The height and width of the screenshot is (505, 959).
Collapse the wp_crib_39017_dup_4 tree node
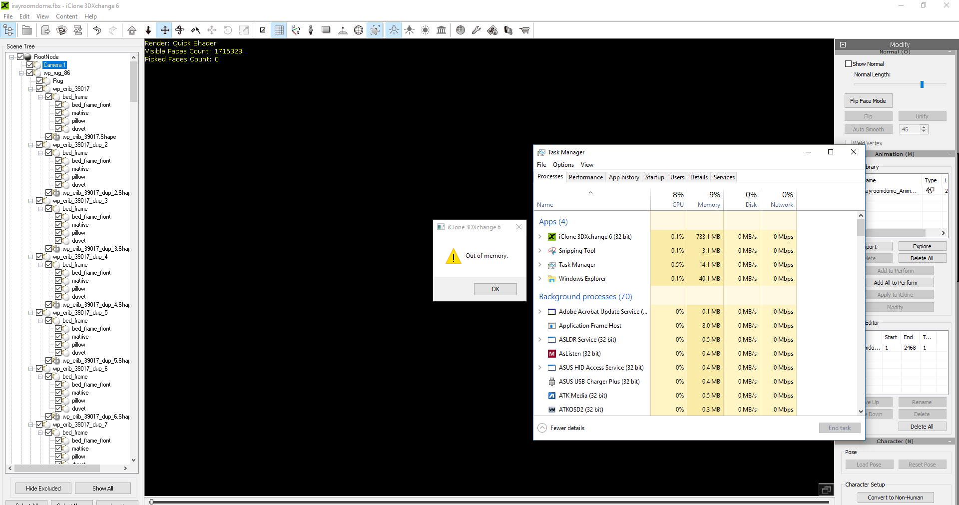(30, 257)
